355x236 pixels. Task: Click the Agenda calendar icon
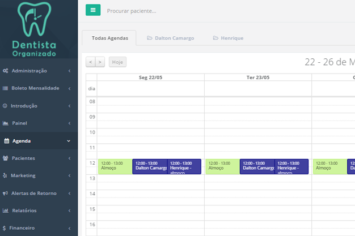[7, 141]
